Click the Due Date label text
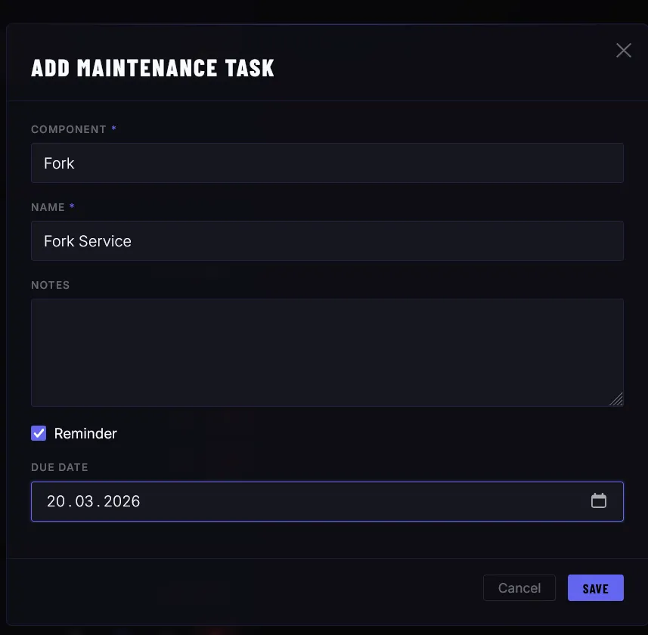 [x=59, y=467]
